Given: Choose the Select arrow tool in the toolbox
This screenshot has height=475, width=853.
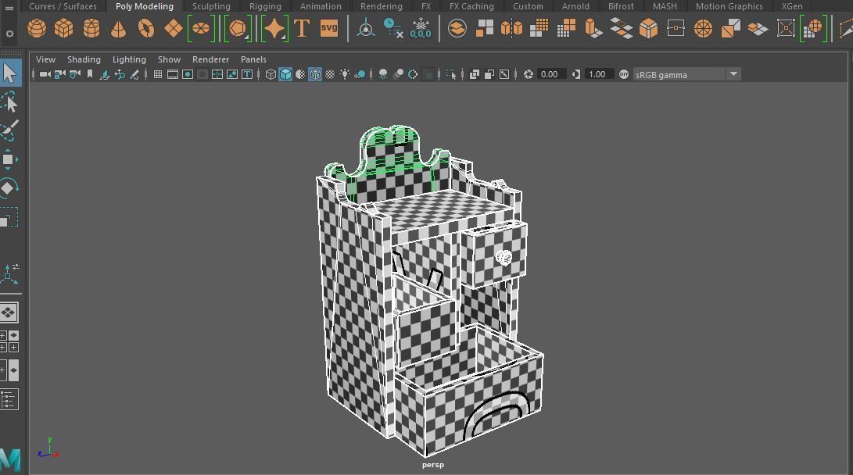Looking at the screenshot, I should [x=10, y=72].
